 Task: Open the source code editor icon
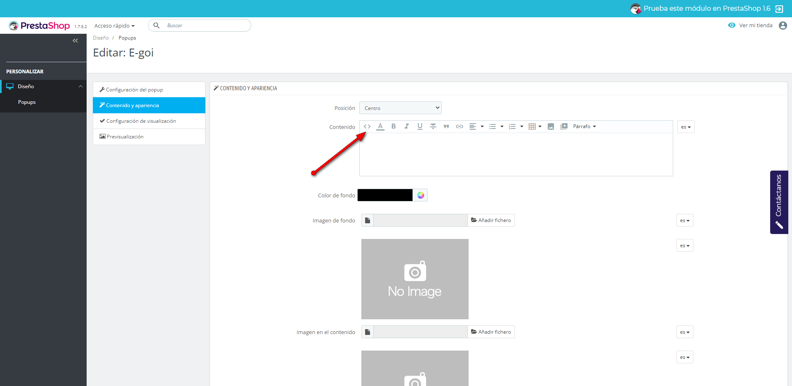(x=367, y=126)
